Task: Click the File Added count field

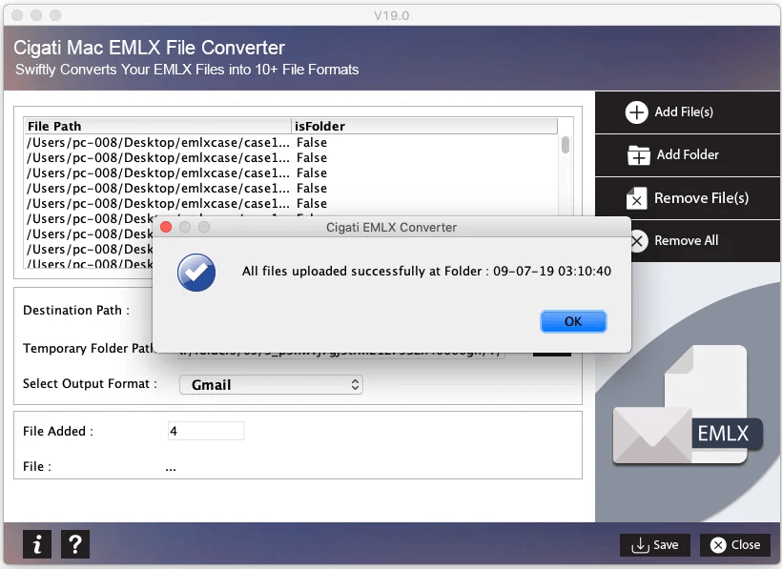Action: point(206,431)
